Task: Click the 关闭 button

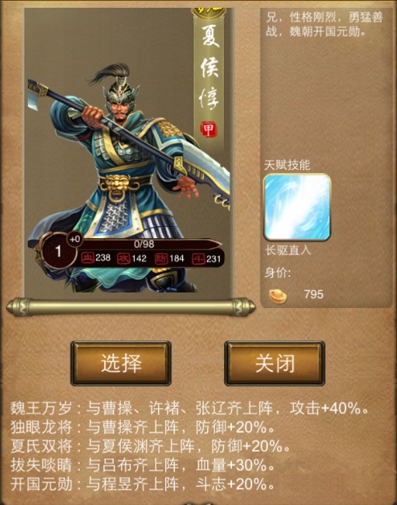Action: point(274,363)
